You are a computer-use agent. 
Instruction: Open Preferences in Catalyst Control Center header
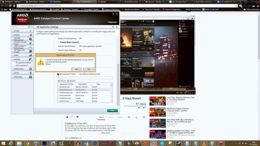point(112,22)
